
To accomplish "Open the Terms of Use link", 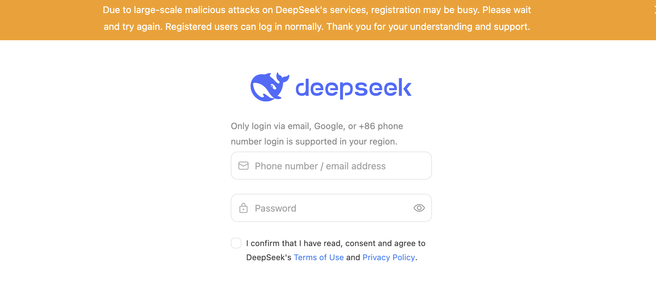I will click(319, 257).
